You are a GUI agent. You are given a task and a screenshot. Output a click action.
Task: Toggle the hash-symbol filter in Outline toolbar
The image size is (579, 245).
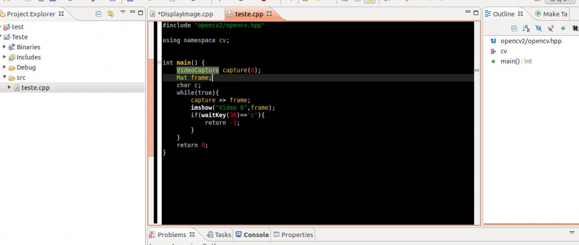(575, 28)
